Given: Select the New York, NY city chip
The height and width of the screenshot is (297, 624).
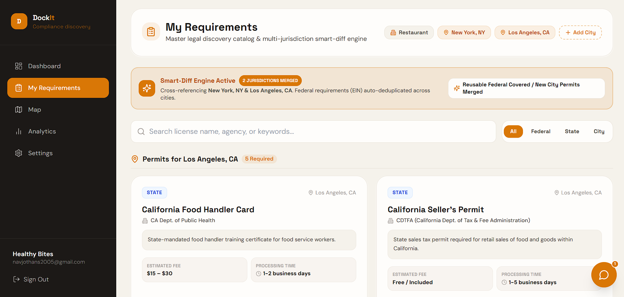Looking at the screenshot, I should click(x=464, y=32).
